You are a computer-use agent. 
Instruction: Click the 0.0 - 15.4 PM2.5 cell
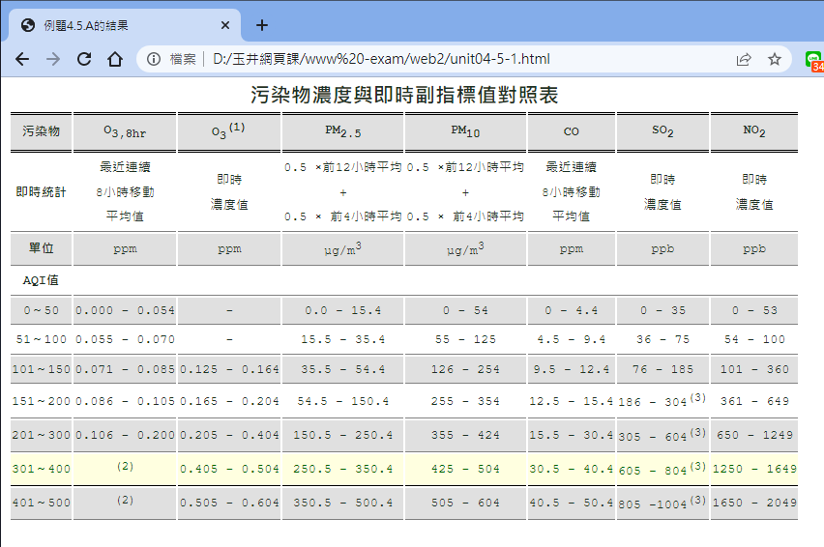[342, 311]
